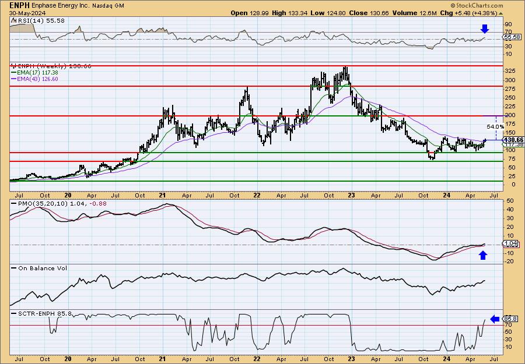Click year 21 on the axis beneath the price panel
Image resolution: width=525 pixels, height=364 pixels.
click(x=162, y=196)
